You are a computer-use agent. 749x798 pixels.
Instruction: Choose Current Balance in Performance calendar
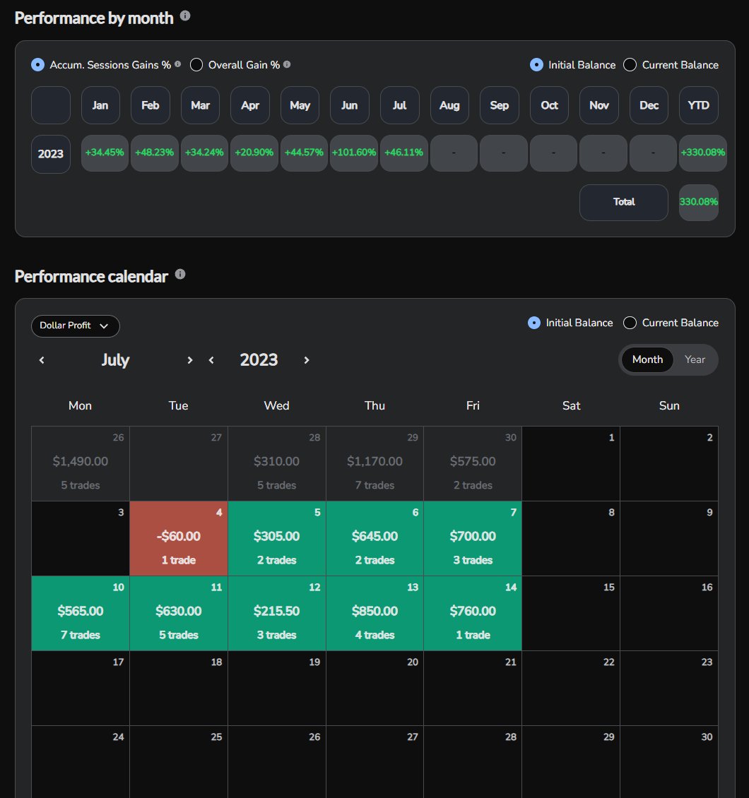coord(630,323)
